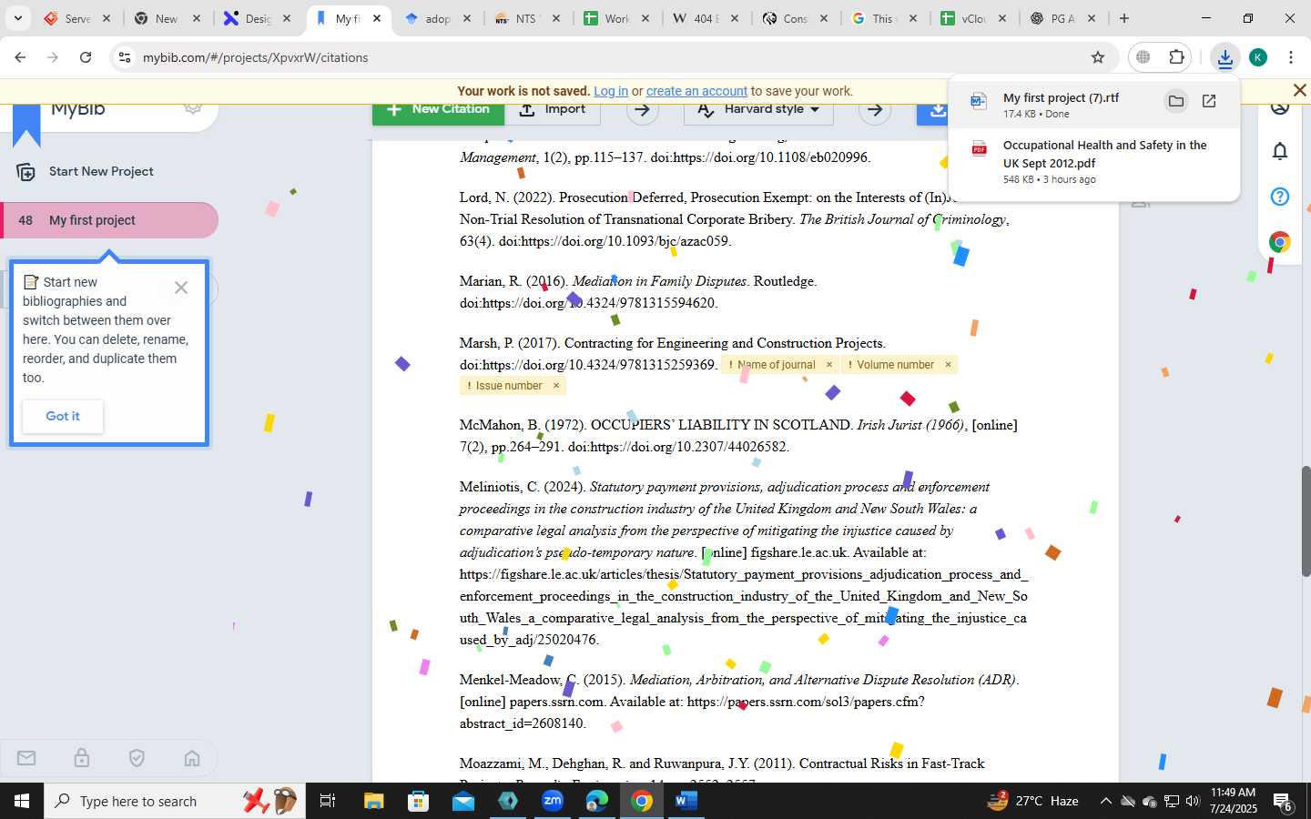Screen dimensions: 1311x819
Task: Close the bibliographies tip popup
Action: (181, 288)
